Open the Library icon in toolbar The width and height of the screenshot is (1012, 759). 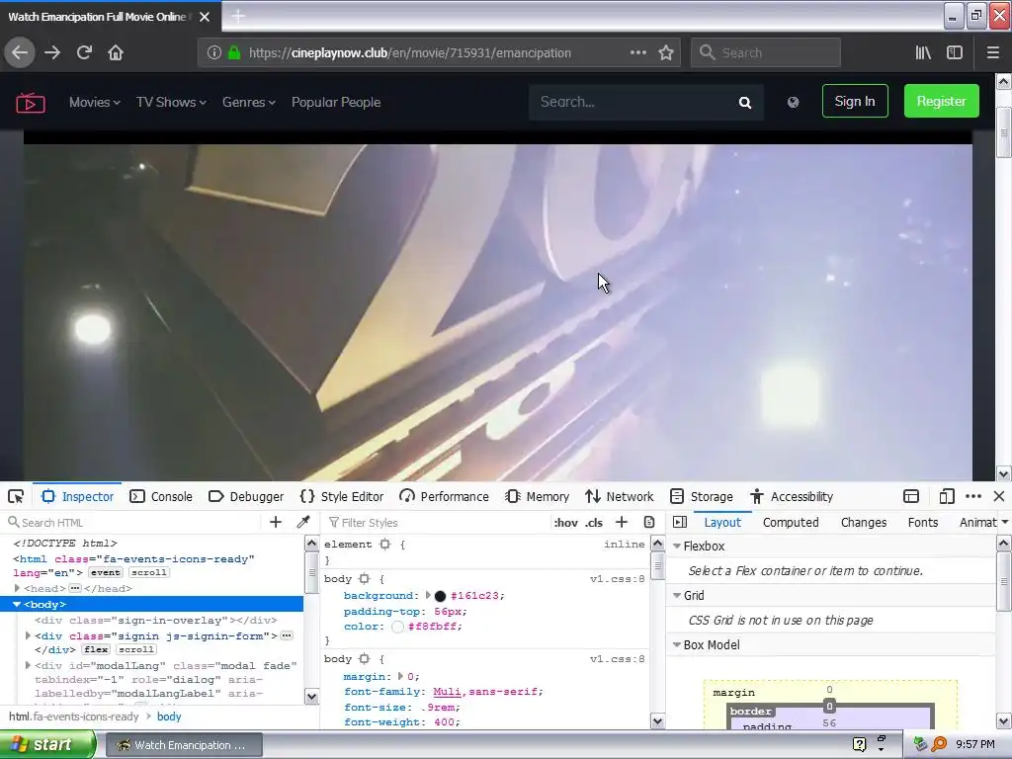(x=923, y=52)
